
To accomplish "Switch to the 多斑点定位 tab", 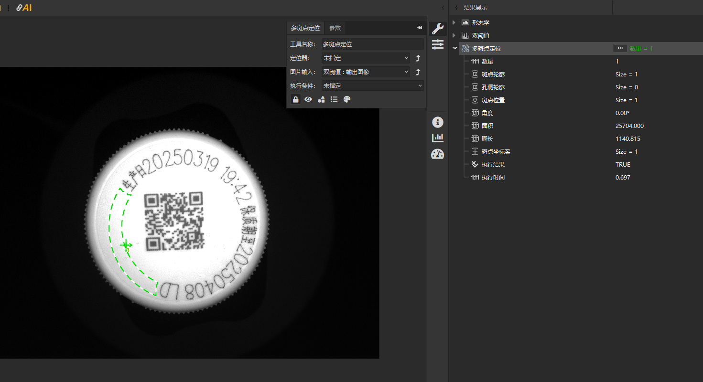I will (x=305, y=28).
